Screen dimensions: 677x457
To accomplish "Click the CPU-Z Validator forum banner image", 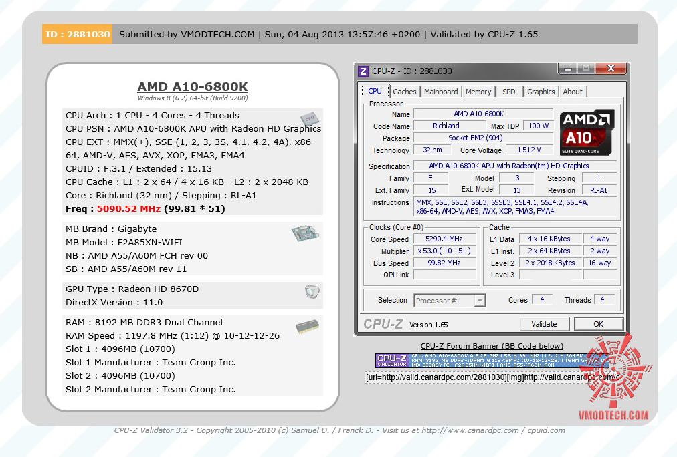I will 492,361.
